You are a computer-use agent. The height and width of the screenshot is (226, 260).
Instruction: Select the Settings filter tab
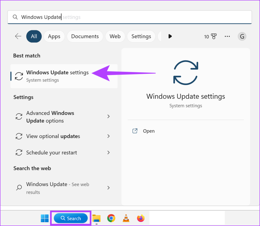(141, 36)
